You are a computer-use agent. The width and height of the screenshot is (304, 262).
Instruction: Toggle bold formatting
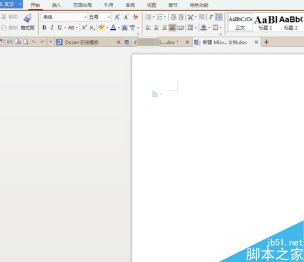point(44,27)
